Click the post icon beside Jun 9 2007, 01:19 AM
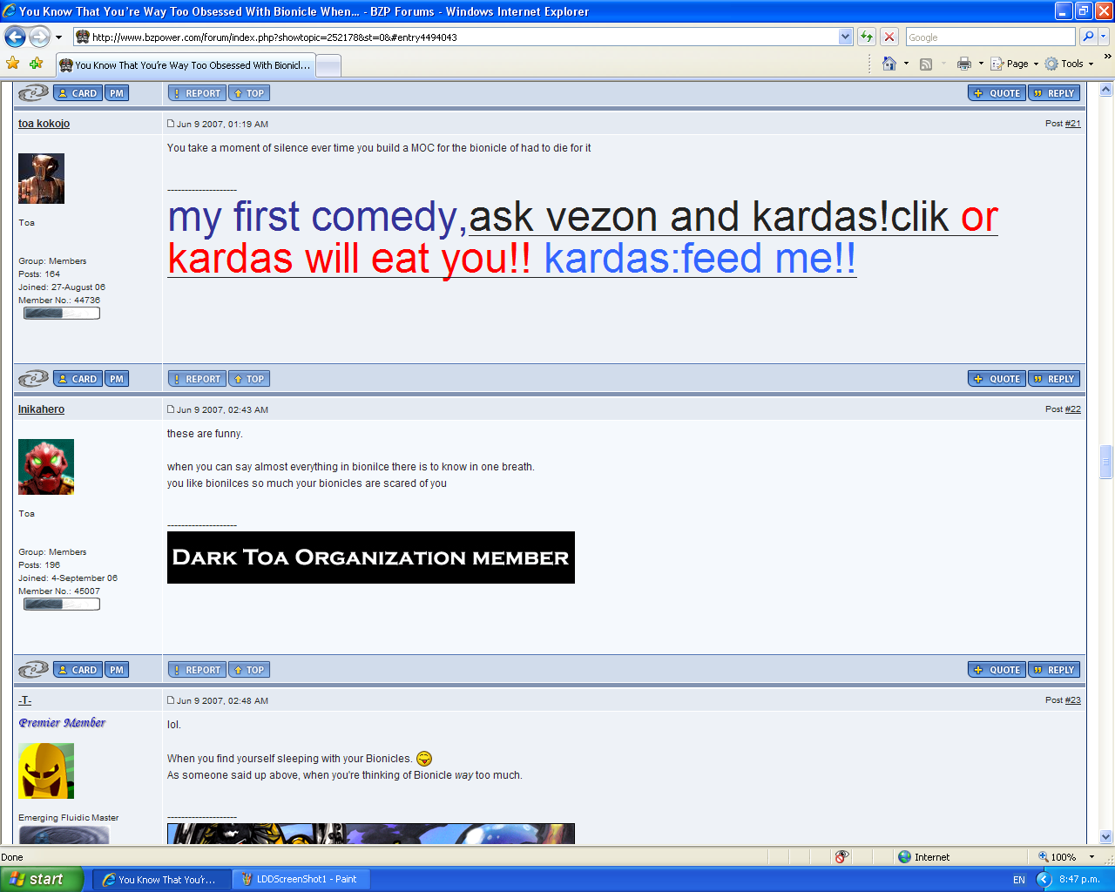Viewport: 1115px width, 892px height. click(x=171, y=124)
